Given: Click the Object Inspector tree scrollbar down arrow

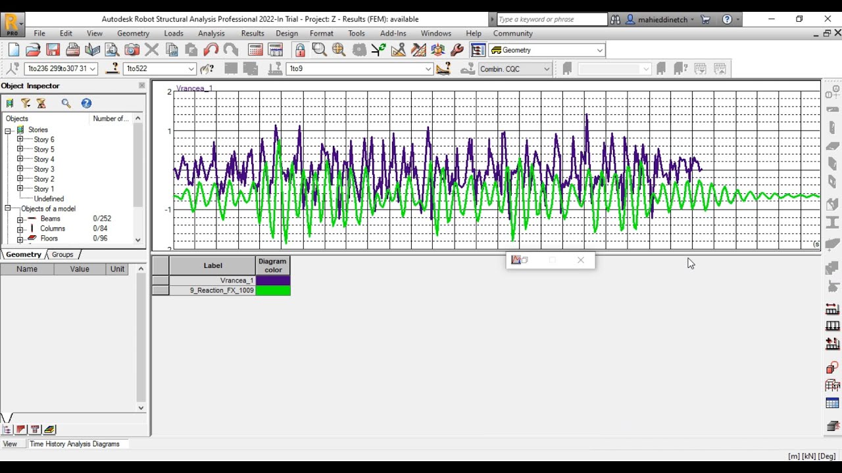Looking at the screenshot, I should [137, 240].
